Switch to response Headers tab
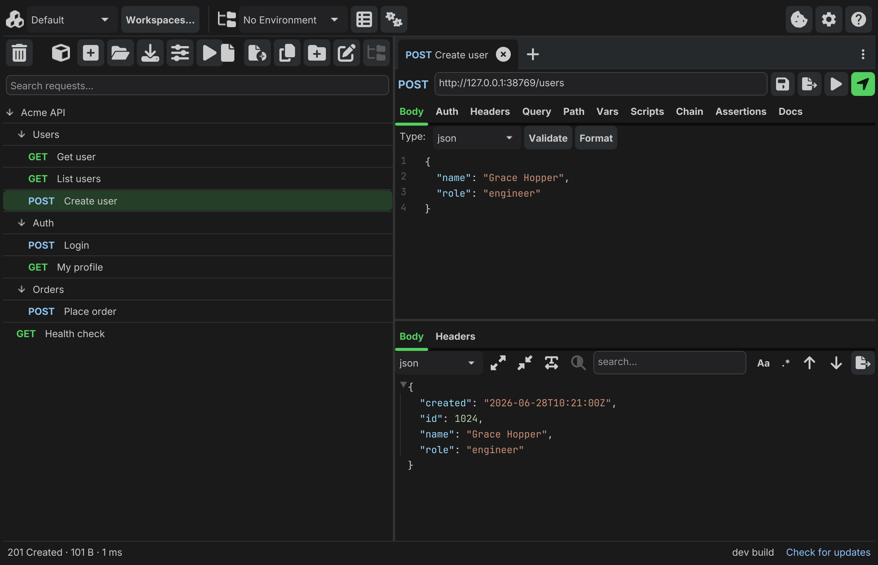 point(455,336)
